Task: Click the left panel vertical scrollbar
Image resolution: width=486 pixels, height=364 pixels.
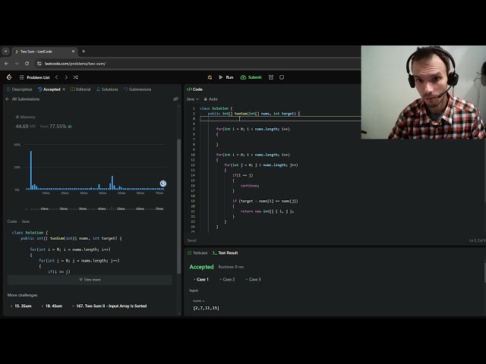Action: 179,206
